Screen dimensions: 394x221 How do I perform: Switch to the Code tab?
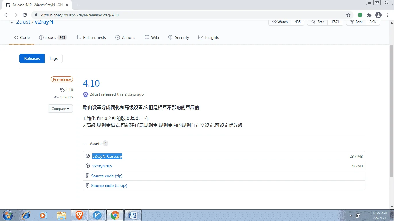pos(22,37)
